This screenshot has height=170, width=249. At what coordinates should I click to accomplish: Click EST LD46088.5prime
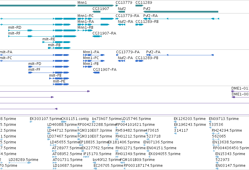pos(62,125)
